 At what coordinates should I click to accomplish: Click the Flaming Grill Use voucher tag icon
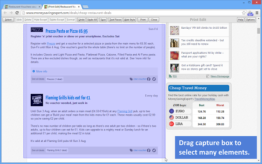click(x=131, y=150)
